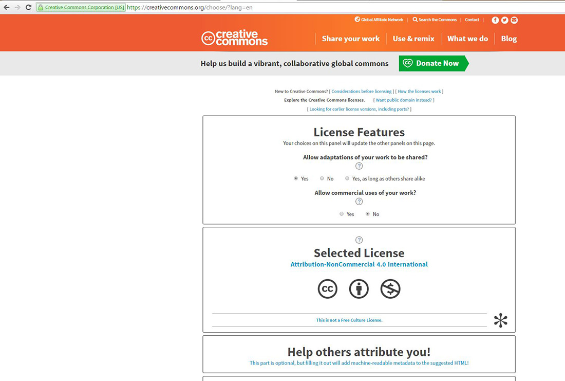The image size is (565, 381).
Task: Open Attribution-NonCommercial 4.0 International link
Action: (359, 264)
